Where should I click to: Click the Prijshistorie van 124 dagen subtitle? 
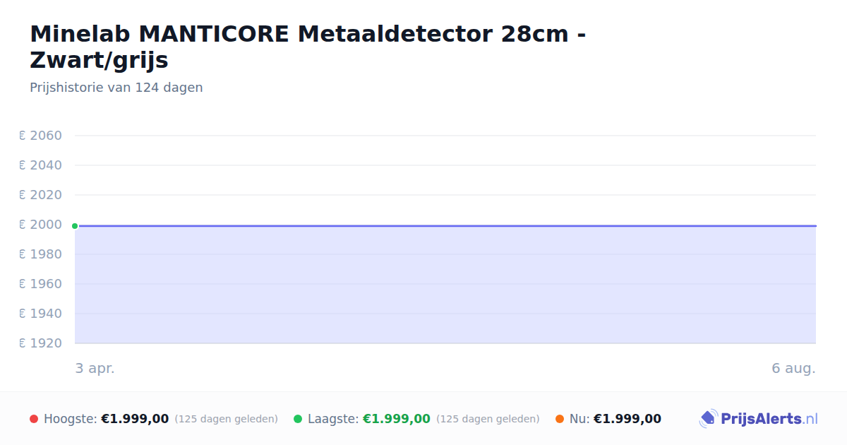click(116, 88)
